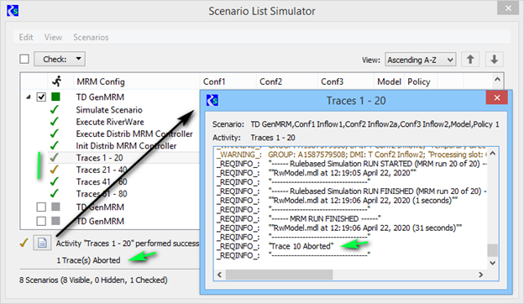Click the "8 Scenarios (8 Visible..." summary text
This screenshot has width=524, height=304.
(93, 280)
